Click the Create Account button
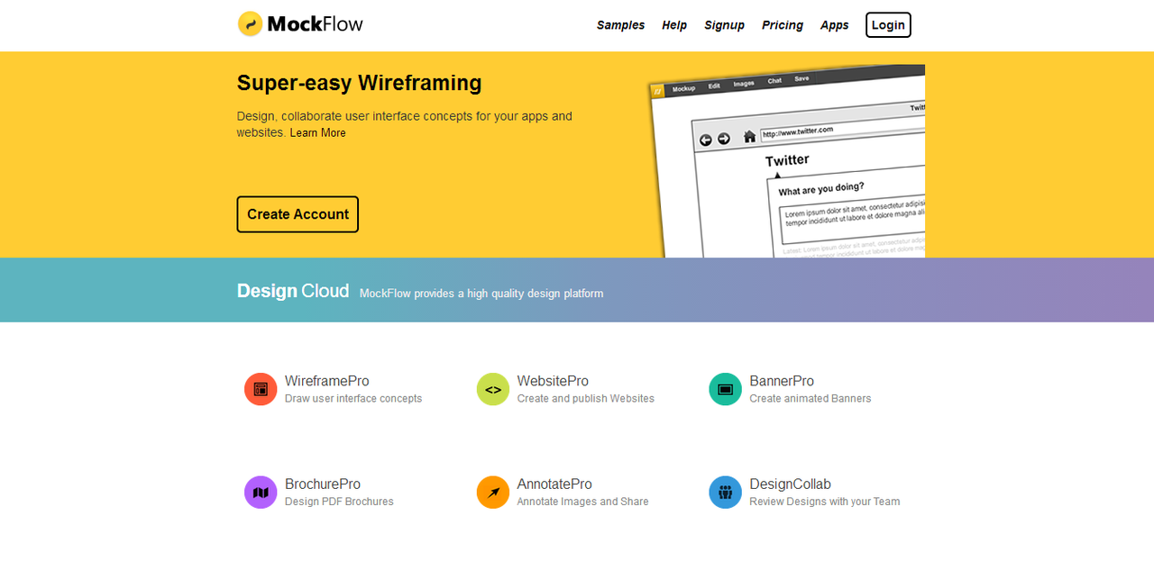1154x561 pixels. 298,214
